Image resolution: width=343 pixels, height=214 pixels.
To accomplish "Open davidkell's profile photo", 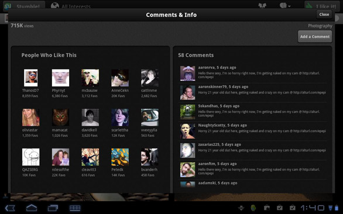I will (90, 118).
